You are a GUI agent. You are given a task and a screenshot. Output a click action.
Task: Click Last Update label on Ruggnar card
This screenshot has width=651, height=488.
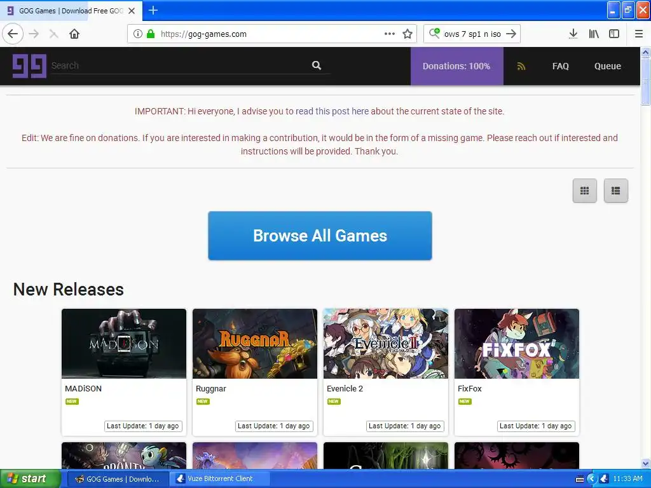(x=273, y=426)
